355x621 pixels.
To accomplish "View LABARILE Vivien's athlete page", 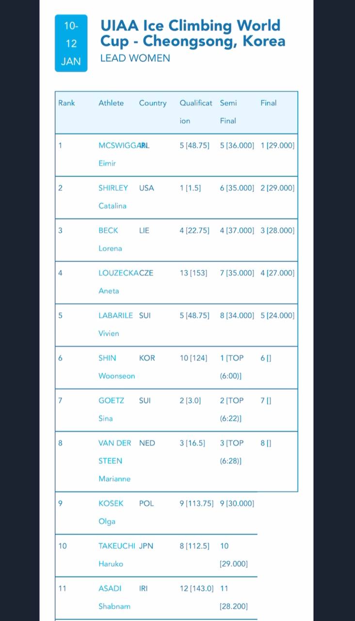I will (x=115, y=324).
